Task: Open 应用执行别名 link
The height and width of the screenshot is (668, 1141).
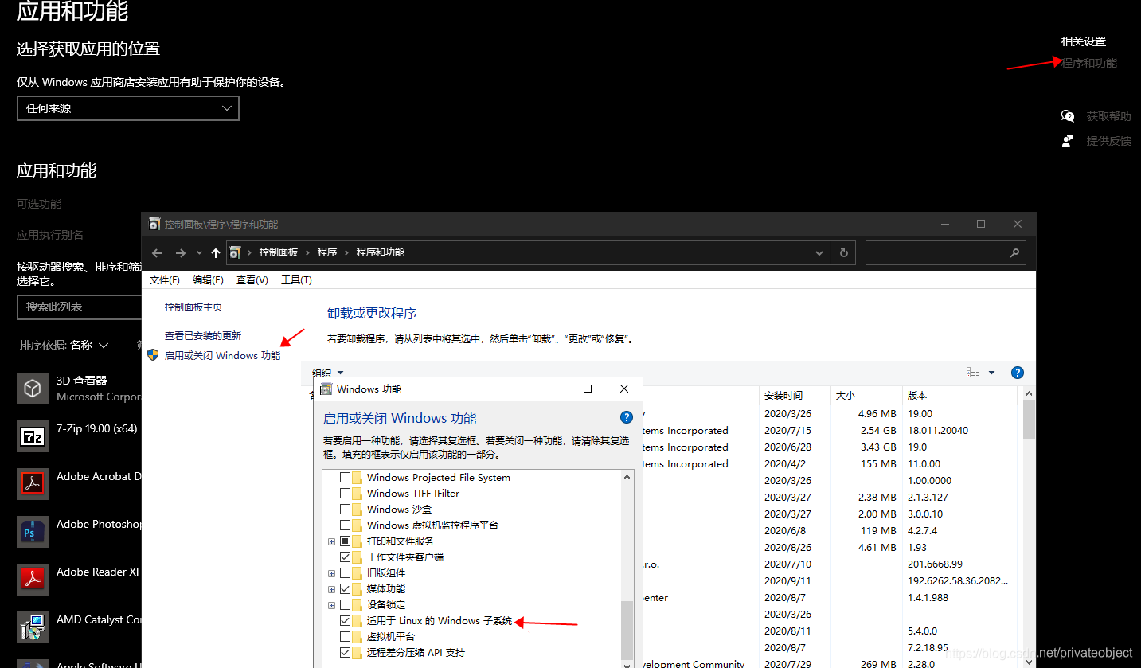Action: pos(50,235)
